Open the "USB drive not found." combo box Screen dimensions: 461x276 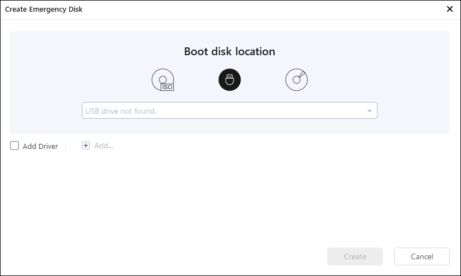coord(229,110)
